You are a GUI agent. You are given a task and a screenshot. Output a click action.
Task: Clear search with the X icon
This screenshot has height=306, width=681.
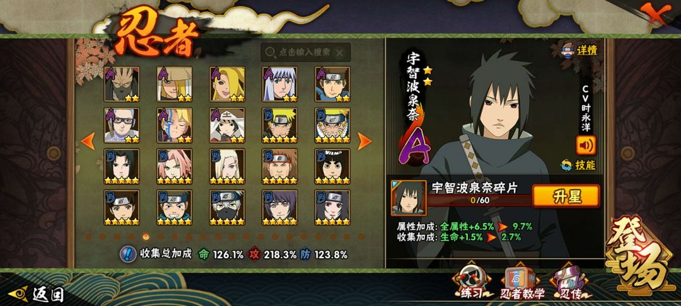point(340,52)
